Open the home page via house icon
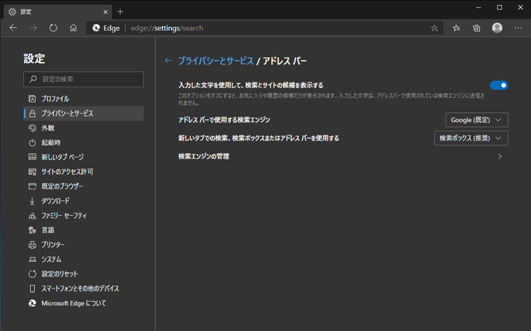This screenshot has width=531, height=331. [73, 28]
